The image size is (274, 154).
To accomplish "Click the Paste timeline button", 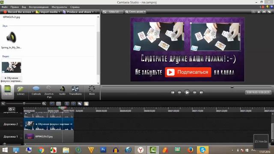I will [x=86, y=104].
